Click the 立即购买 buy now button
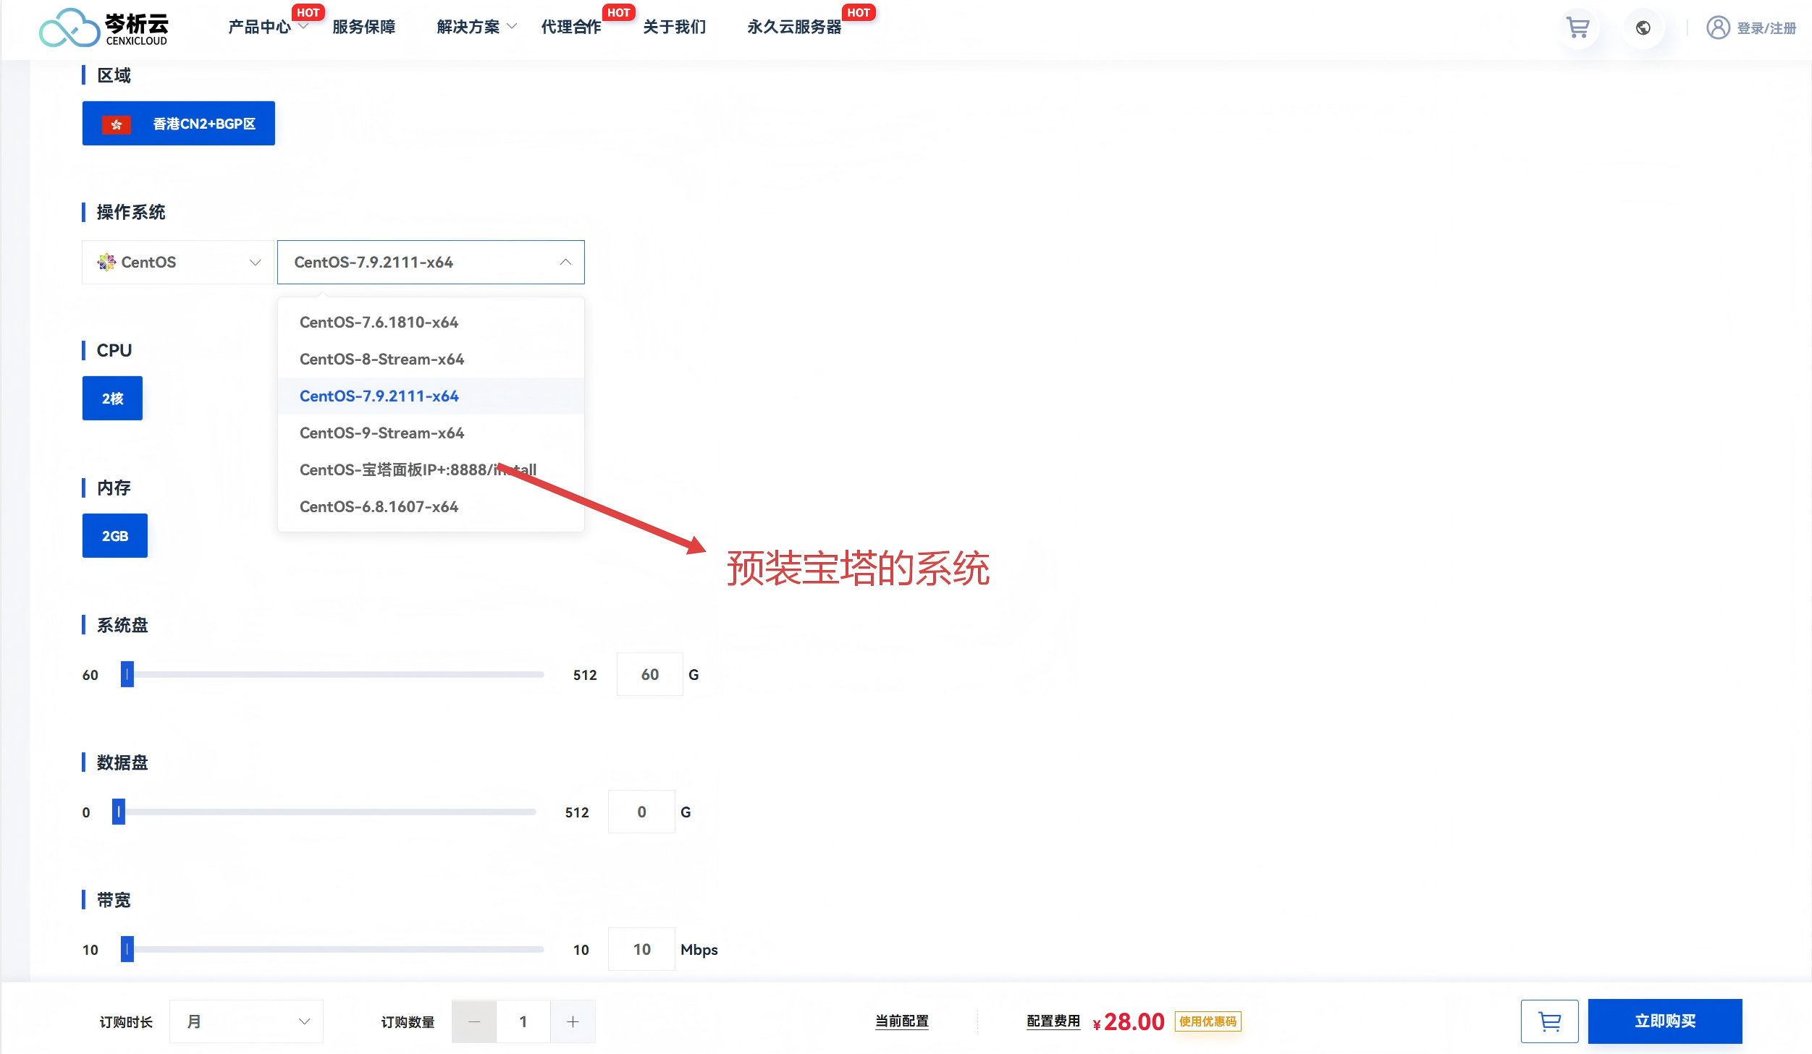The image size is (1812, 1054). (1664, 1021)
